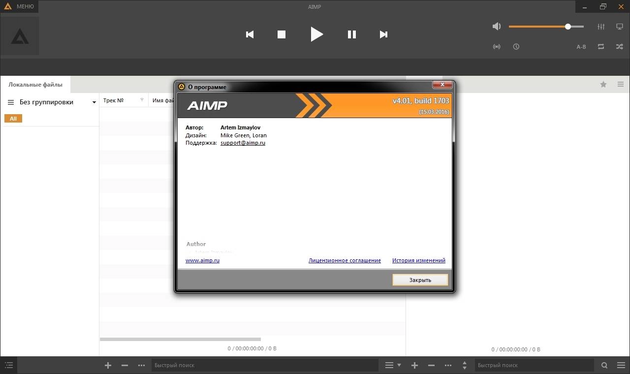Open the favorites star icon
The width and height of the screenshot is (630, 374).
(603, 84)
